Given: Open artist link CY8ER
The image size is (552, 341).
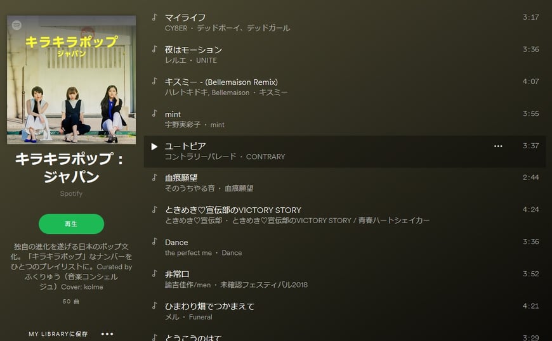Looking at the screenshot, I should pos(176,28).
